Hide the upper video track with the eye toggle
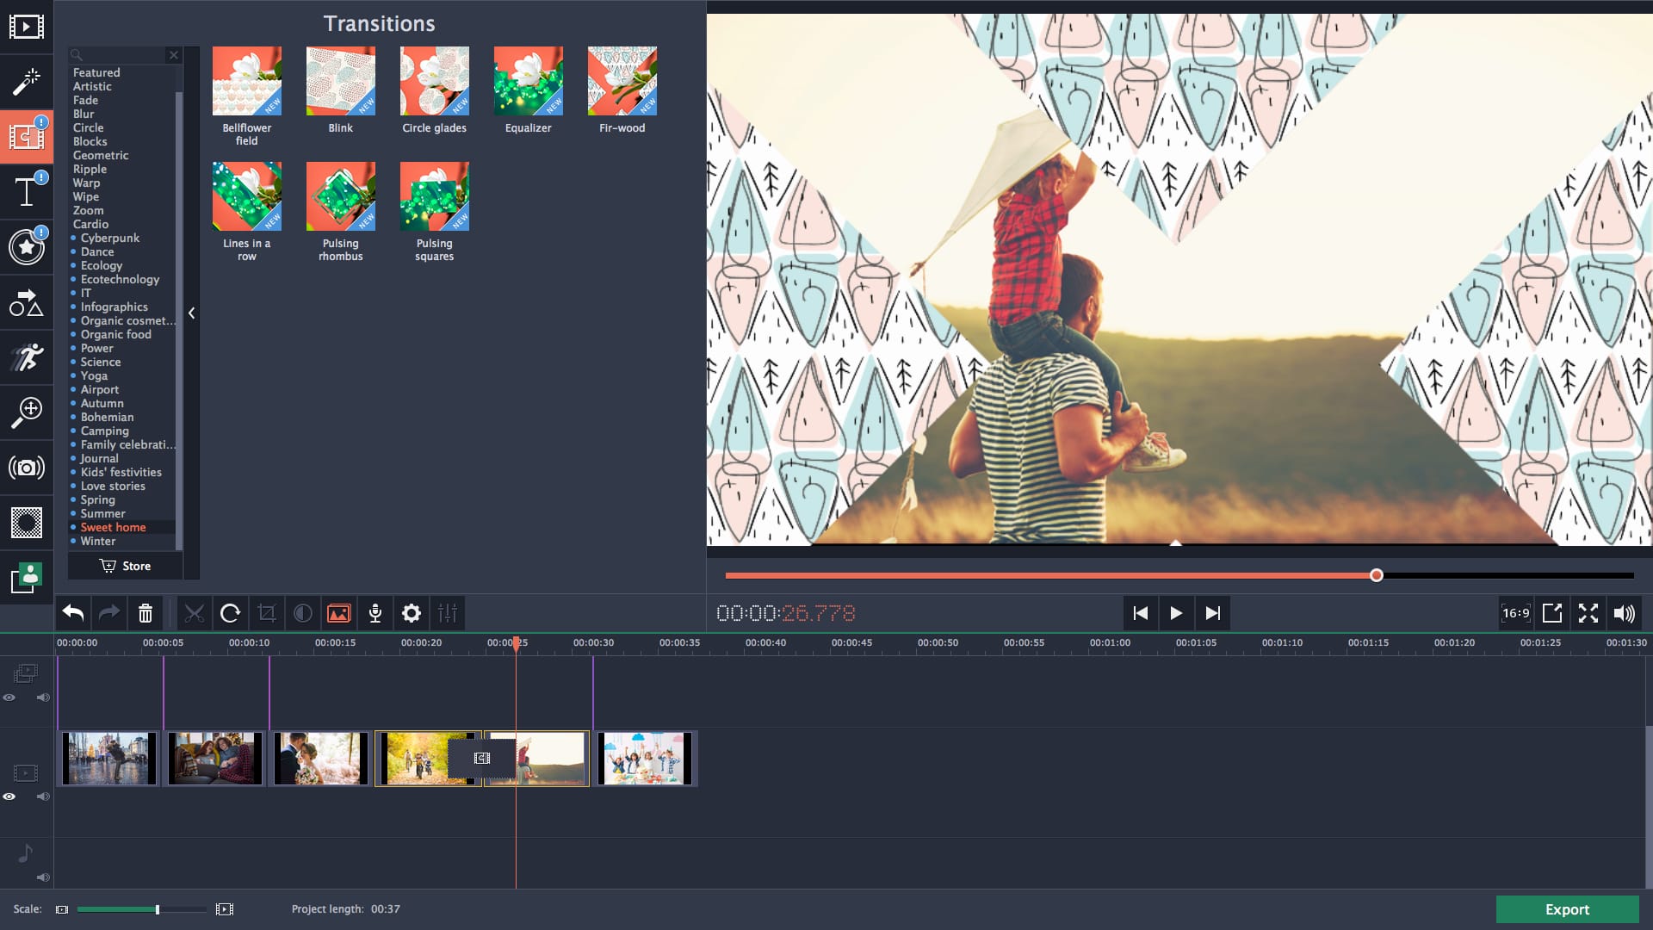The image size is (1653, 930). click(10, 697)
